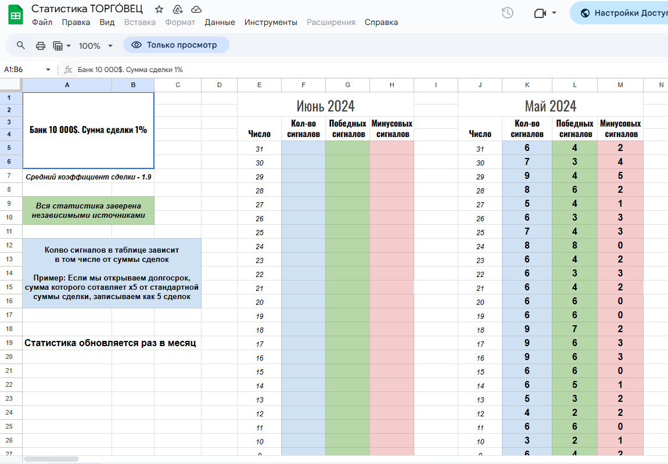This screenshot has width=668, height=464.
Task: Search the menus with magnifier icon
Action: click(21, 45)
